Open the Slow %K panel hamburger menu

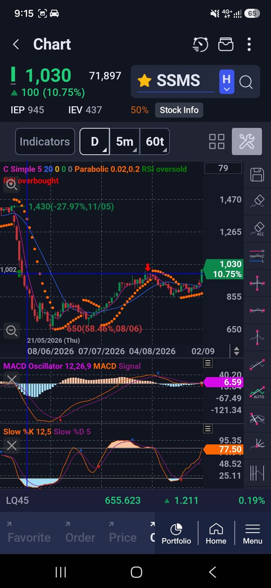point(207,429)
